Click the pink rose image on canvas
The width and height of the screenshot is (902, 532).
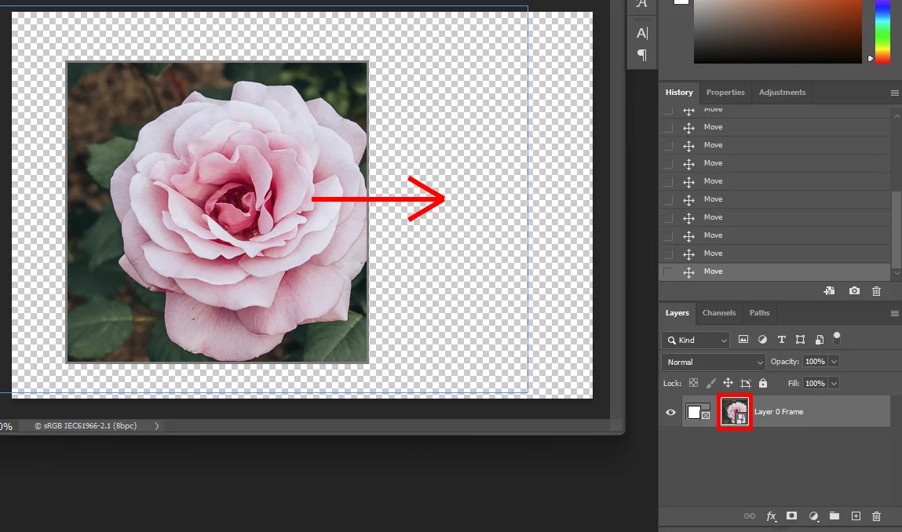pyautogui.click(x=217, y=212)
